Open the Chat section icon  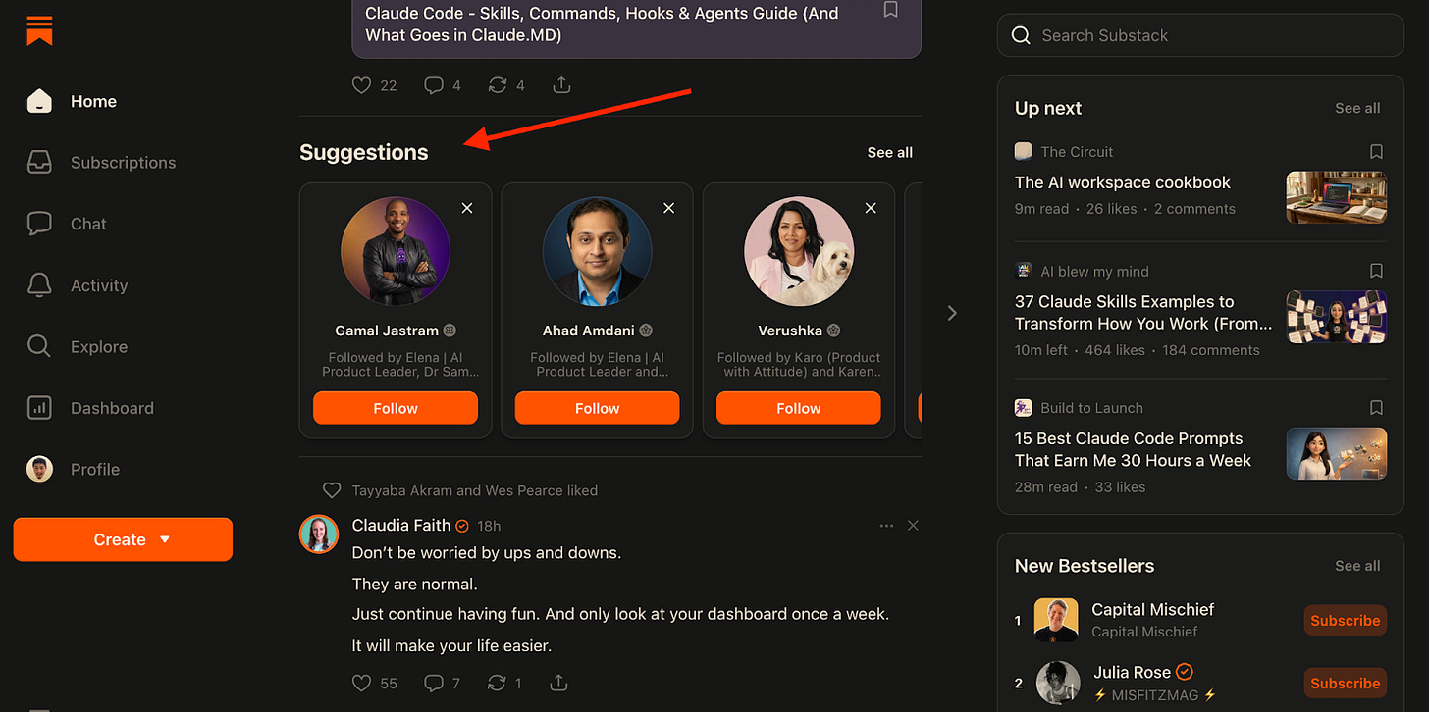pos(39,224)
